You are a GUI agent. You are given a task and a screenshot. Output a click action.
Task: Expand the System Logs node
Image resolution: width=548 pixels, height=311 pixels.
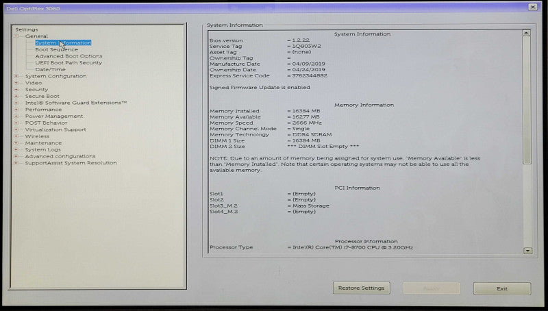click(16, 149)
